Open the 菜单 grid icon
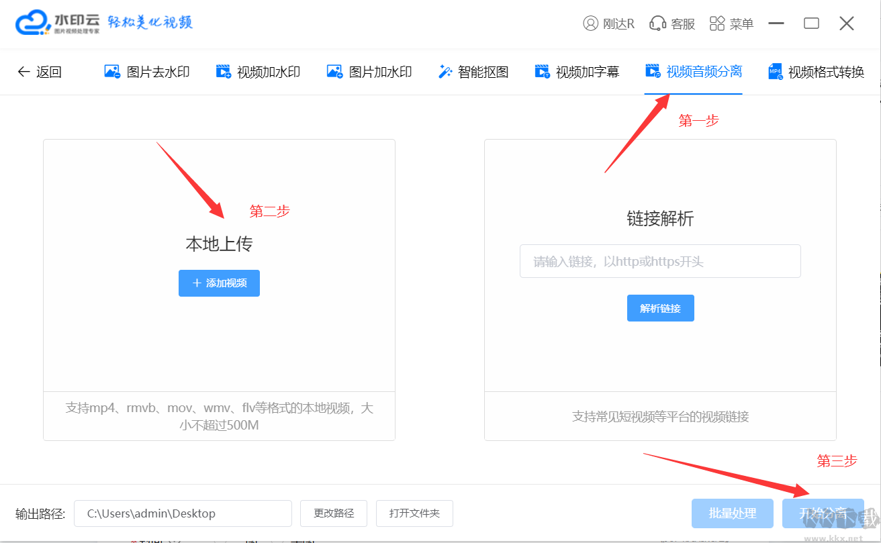The image size is (881, 543). 717,23
